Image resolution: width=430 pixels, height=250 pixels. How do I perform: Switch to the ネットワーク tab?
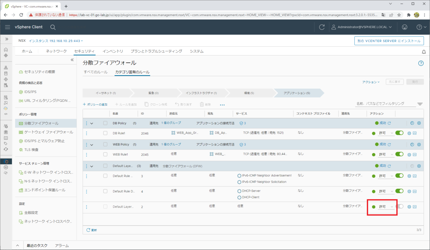56,51
